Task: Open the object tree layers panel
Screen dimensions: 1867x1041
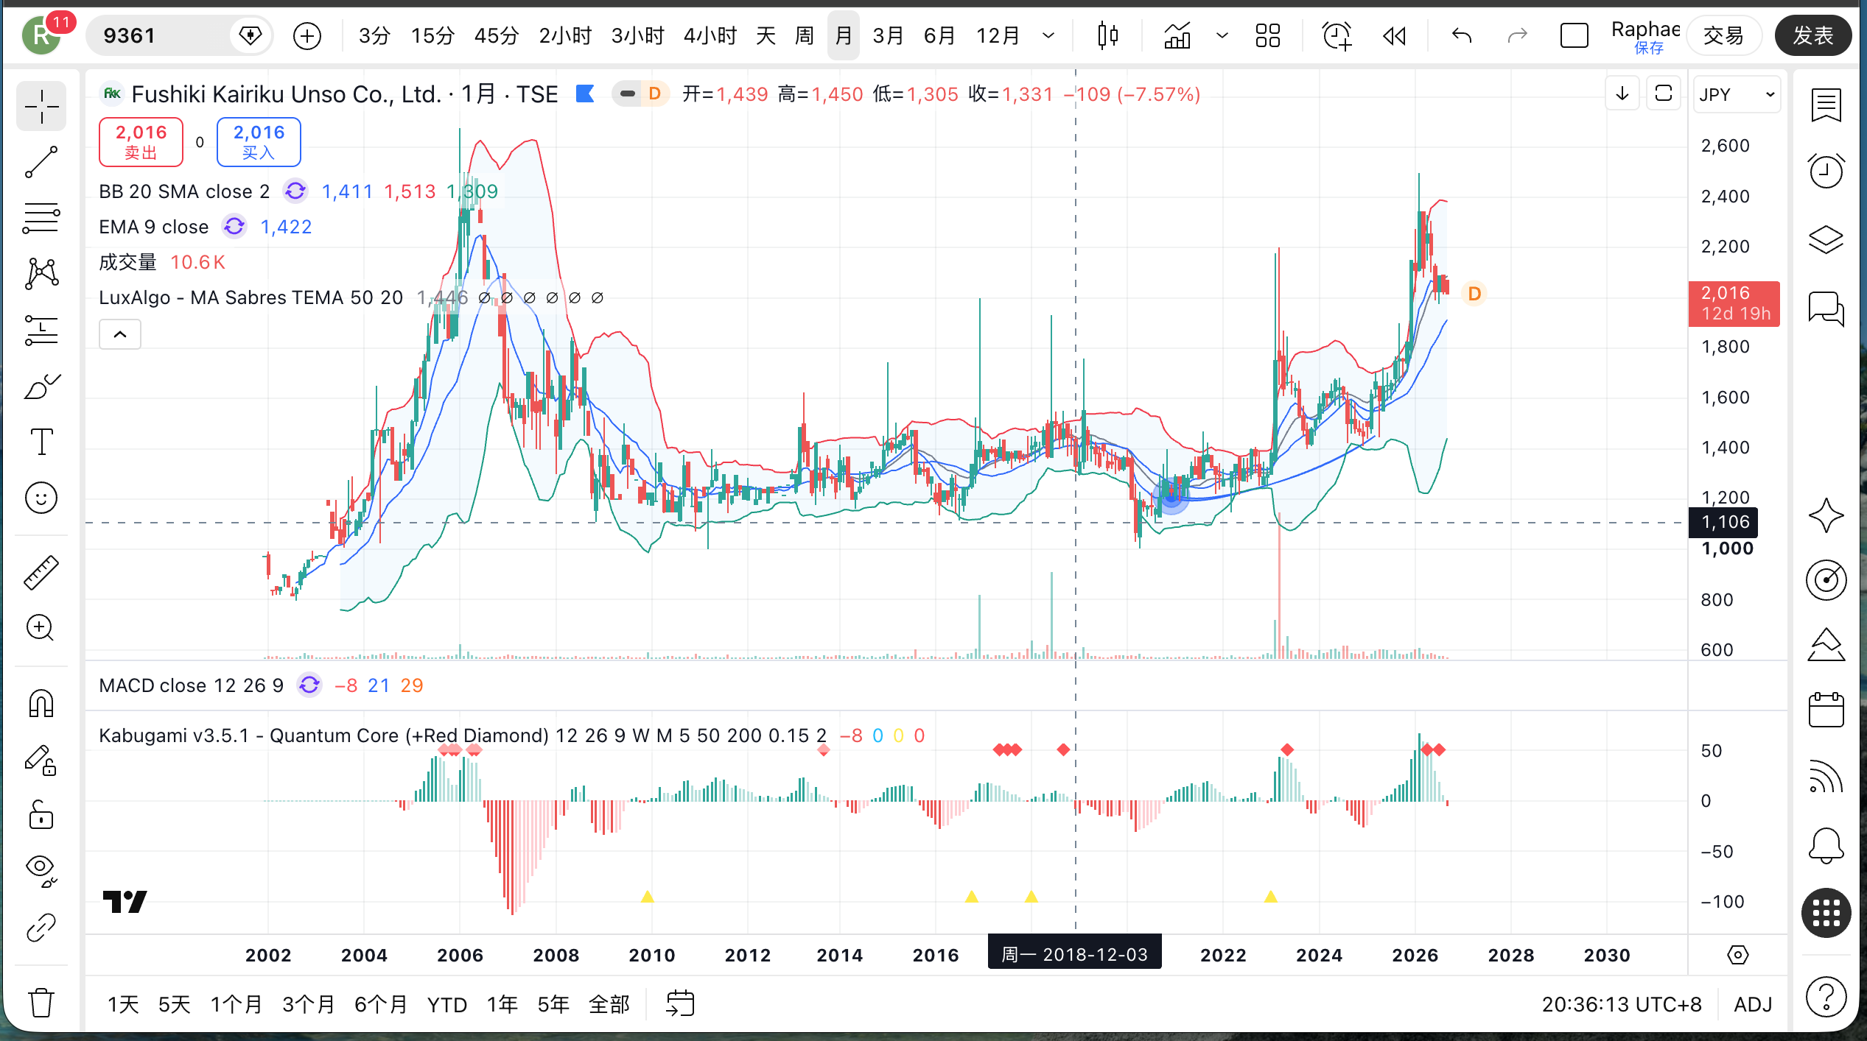Action: (1826, 239)
